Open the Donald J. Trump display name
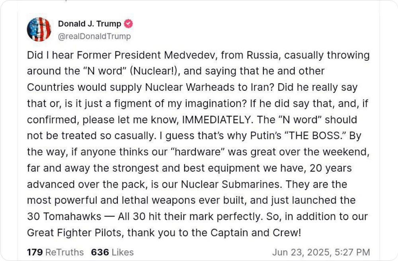This screenshot has width=398, height=261. pos(90,23)
